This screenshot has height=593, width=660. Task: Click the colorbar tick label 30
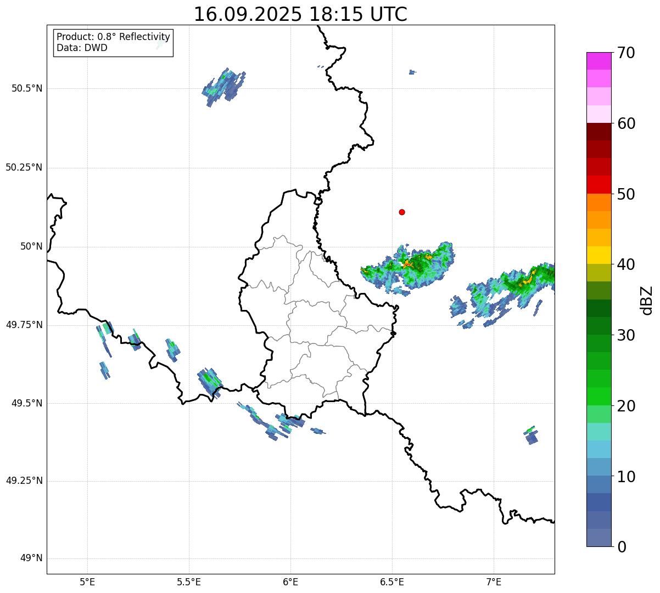click(x=626, y=335)
